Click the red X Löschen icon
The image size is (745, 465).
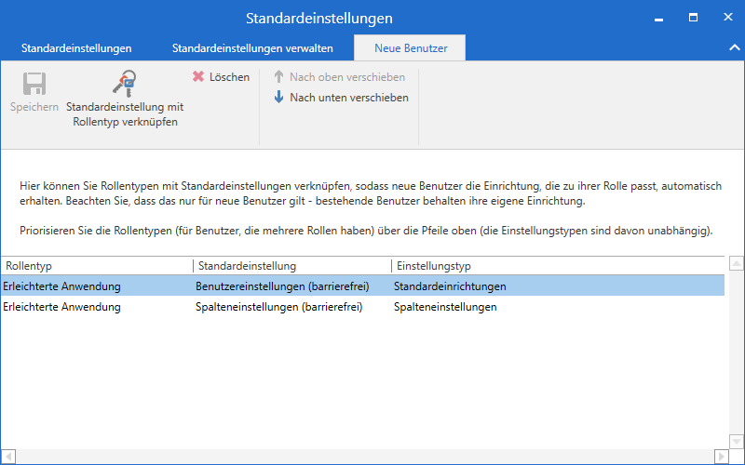(198, 77)
